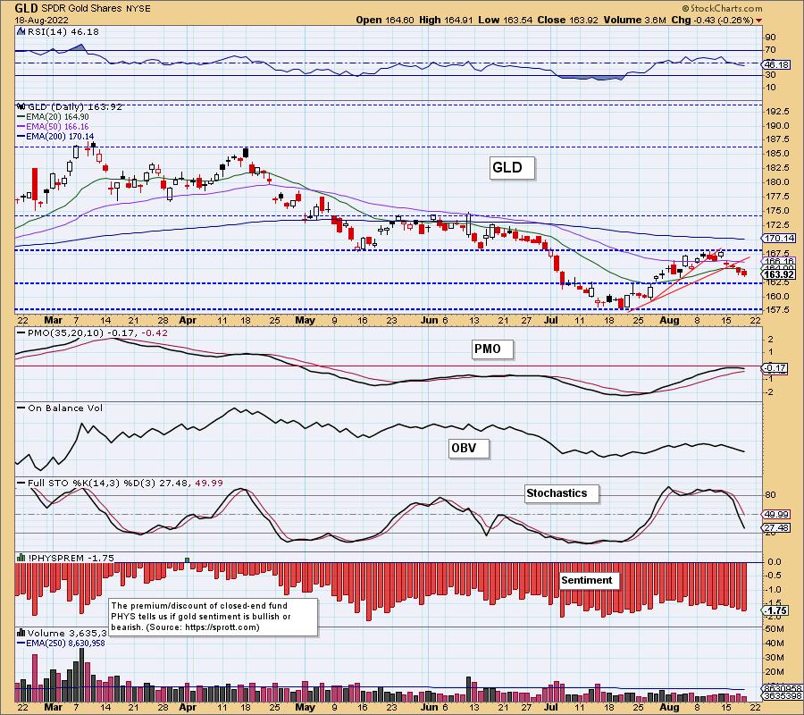
Task: Click the 170.14 price tag on right axis
Action: pyautogui.click(x=779, y=238)
